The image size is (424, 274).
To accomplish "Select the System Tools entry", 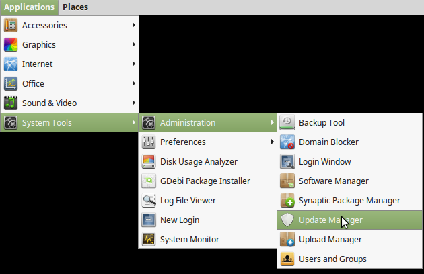I will click(70, 122).
